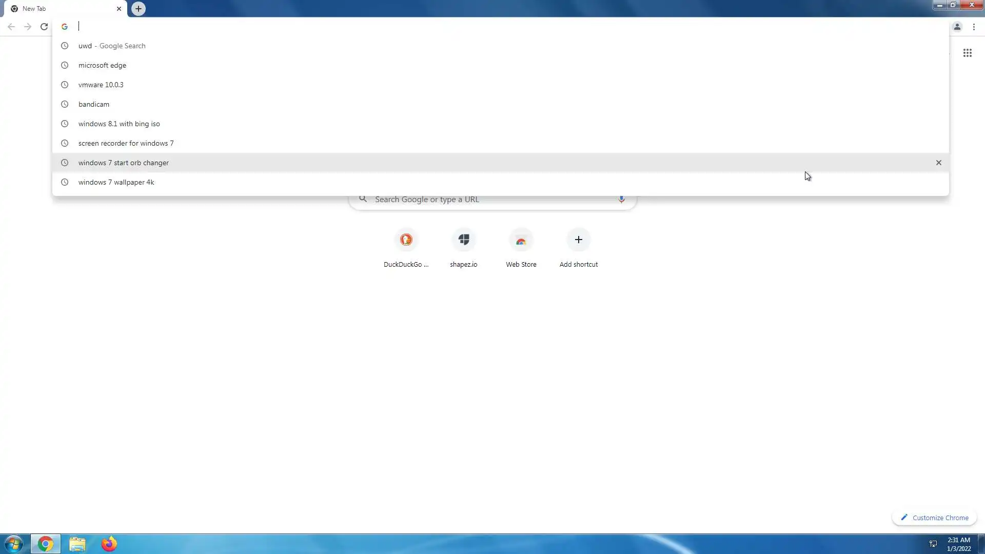Open Firefox from the taskbar

pyautogui.click(x=109, y=544)
